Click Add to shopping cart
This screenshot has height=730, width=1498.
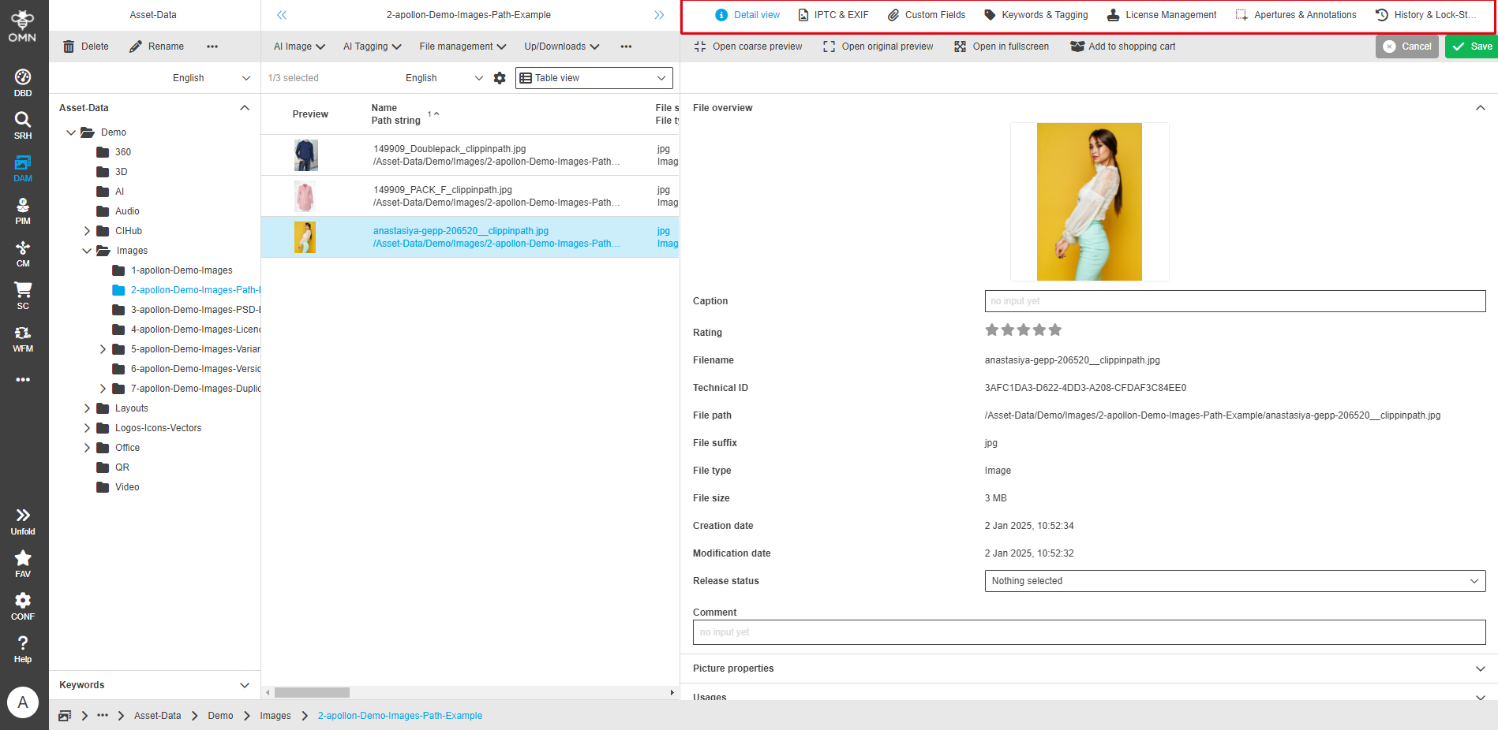(1122, 47)
